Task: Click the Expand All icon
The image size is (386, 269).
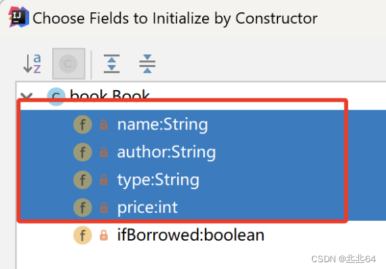Action: pyautogui.click(x=111, y=64)
